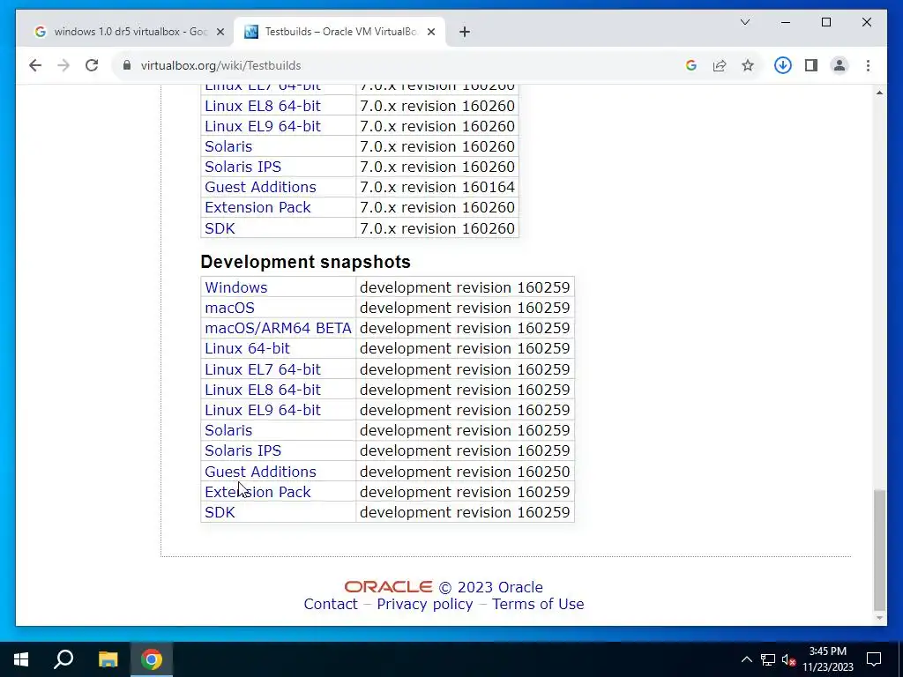The image size is (903, 677).
Task: Close the Testbuilds tab
Action: (430, 33)
